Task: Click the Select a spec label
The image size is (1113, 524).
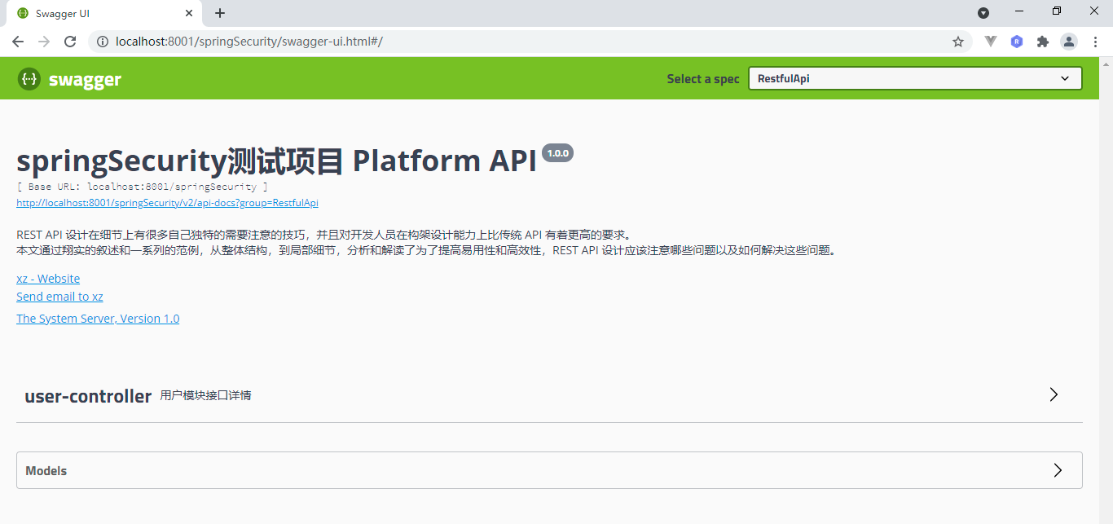Action: coord(703,79)
